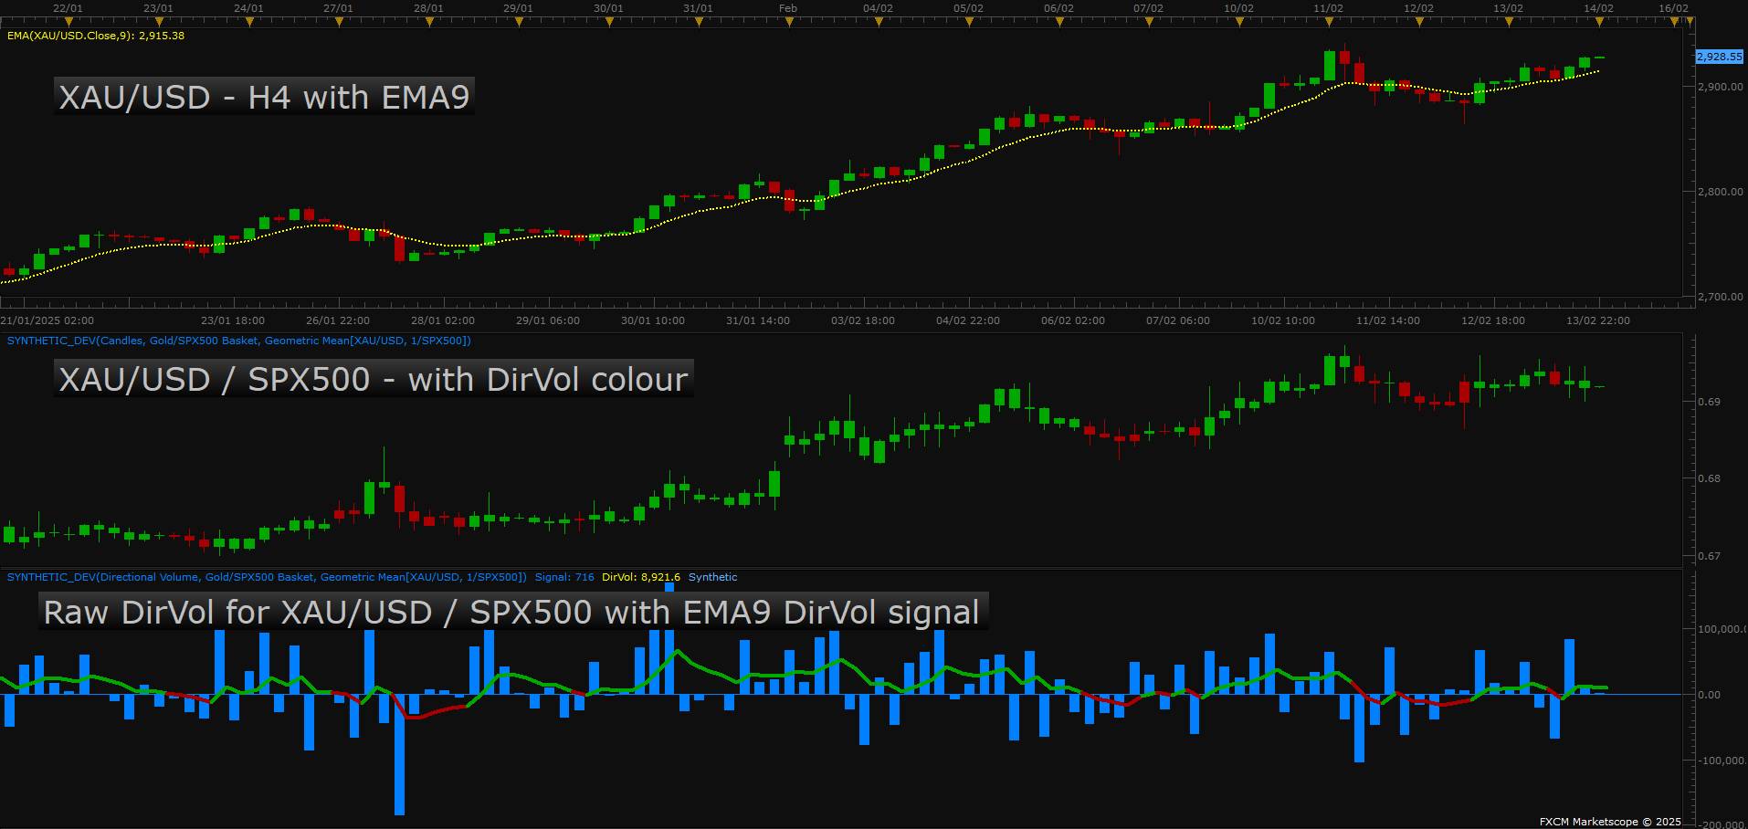Click the 0.68 ratio axis label
The image size is (1748, 829).
tap(1709, 478)
